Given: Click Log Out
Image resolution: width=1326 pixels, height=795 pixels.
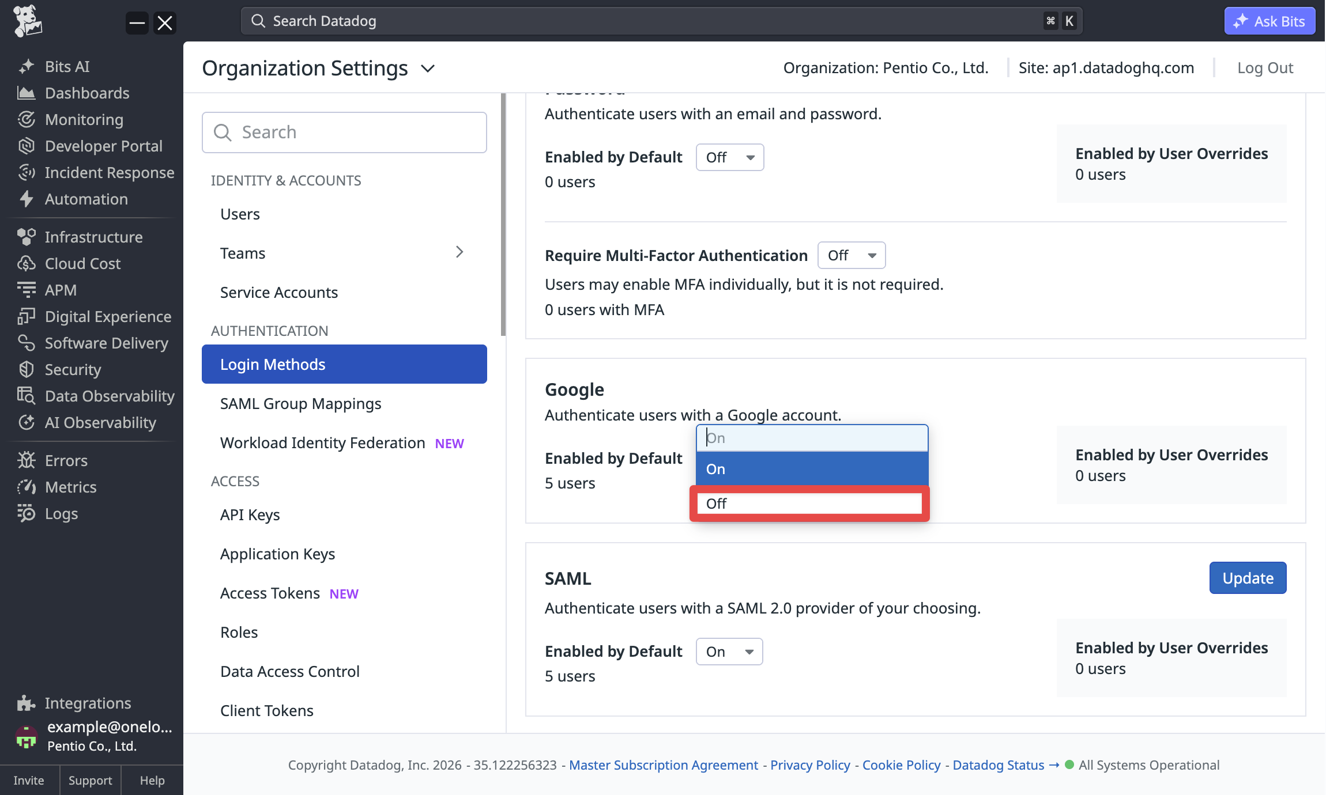Looking at the screenshot, I should [x=1265, y=68].
